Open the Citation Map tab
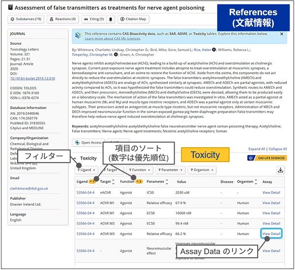Viewport: 295px width, 270px height. tap(133, 19)
